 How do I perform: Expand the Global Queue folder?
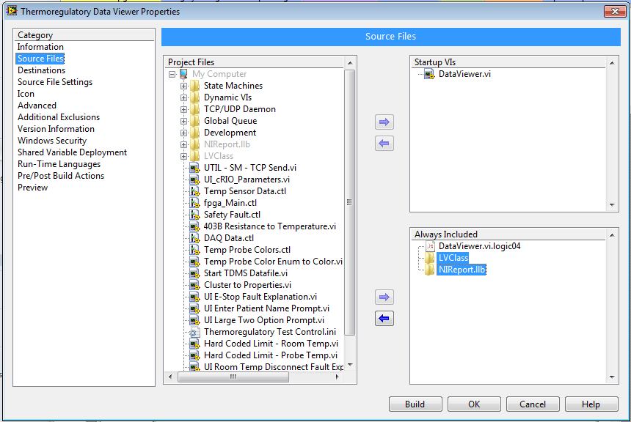click(184, 121)
